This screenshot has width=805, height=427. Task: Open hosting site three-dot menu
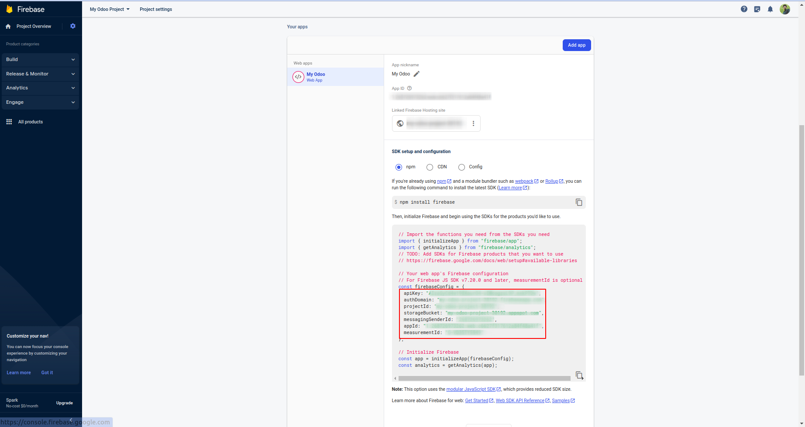coord(473,123)
